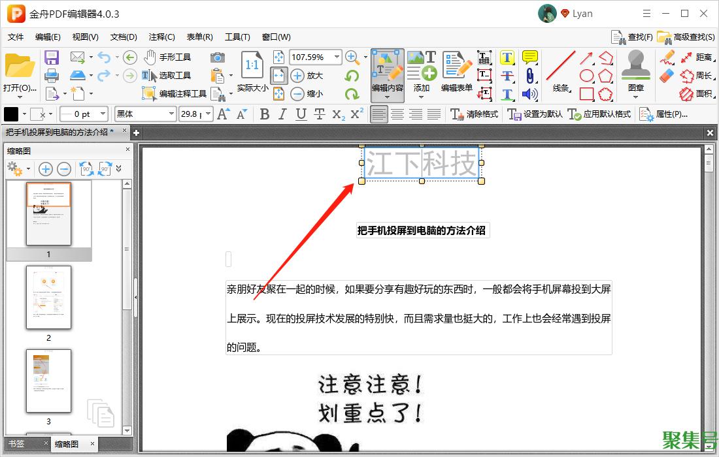Select the eraser tool icon
Image resolution: width=719 pixels, height=457 pixels.
667,76
